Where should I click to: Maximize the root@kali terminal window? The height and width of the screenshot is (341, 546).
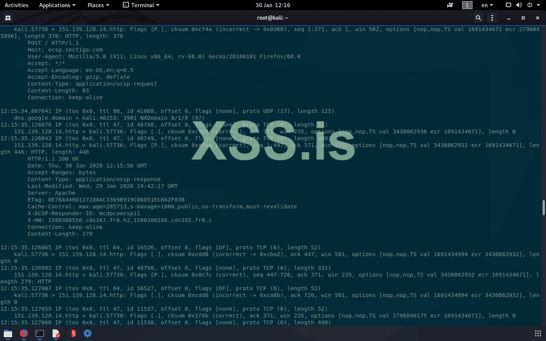pyautogui.click(x=523, y=18)
